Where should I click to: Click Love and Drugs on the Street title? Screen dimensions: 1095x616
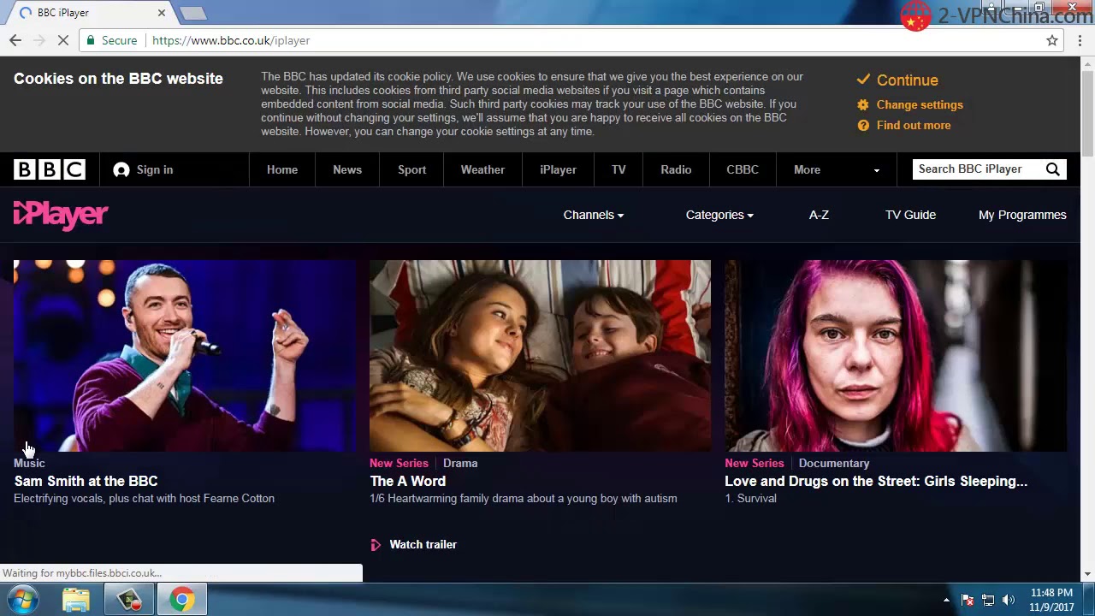[x=876, y=481]
